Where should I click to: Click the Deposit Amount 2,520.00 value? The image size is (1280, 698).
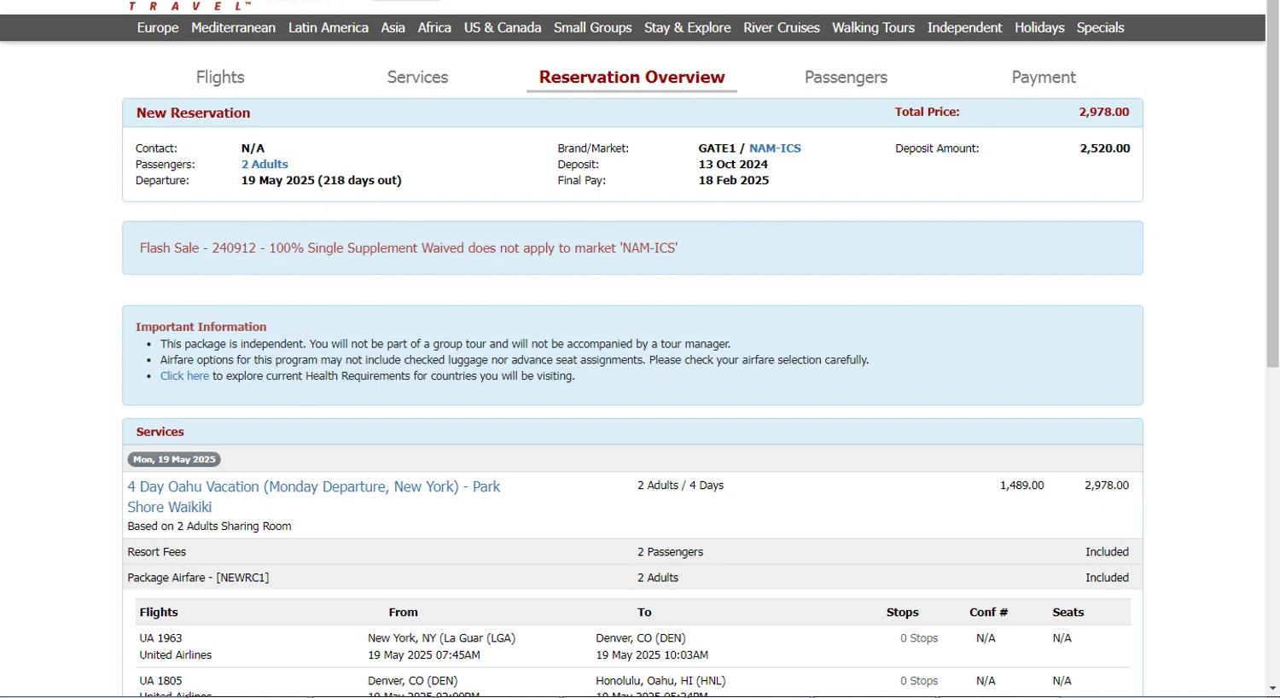[x=1105, y=148]
